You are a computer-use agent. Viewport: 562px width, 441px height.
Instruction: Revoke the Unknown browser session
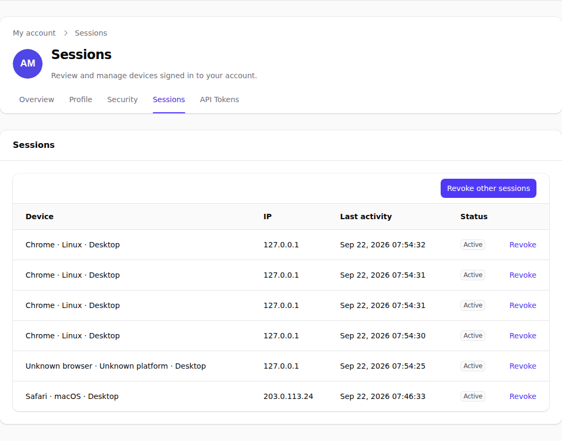pos(523,366)
